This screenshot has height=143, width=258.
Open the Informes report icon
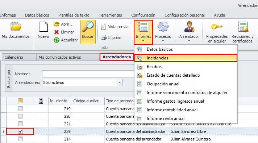point(143,27)
